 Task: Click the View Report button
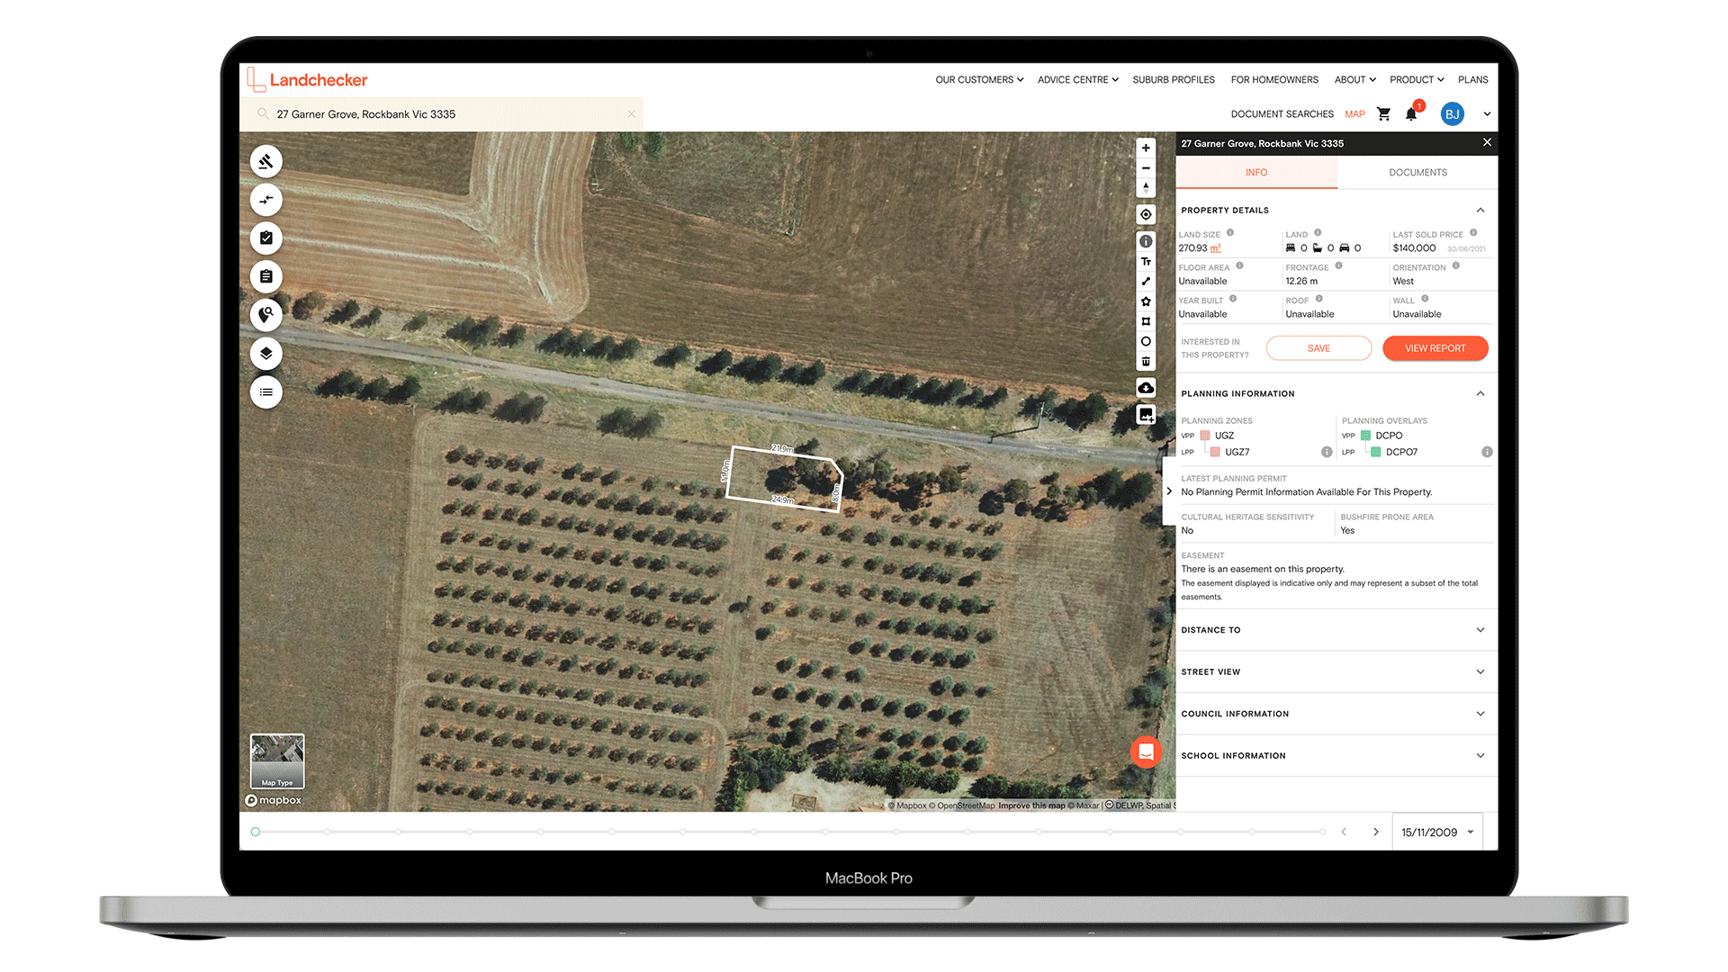(1435, 348)
